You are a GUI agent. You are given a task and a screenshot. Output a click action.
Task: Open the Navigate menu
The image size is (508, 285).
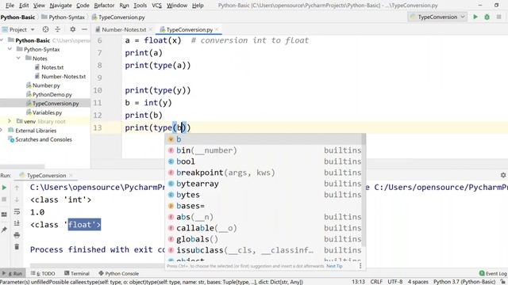60,6
